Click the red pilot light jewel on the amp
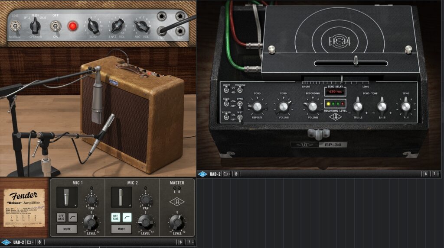 [x=73, y=26]
